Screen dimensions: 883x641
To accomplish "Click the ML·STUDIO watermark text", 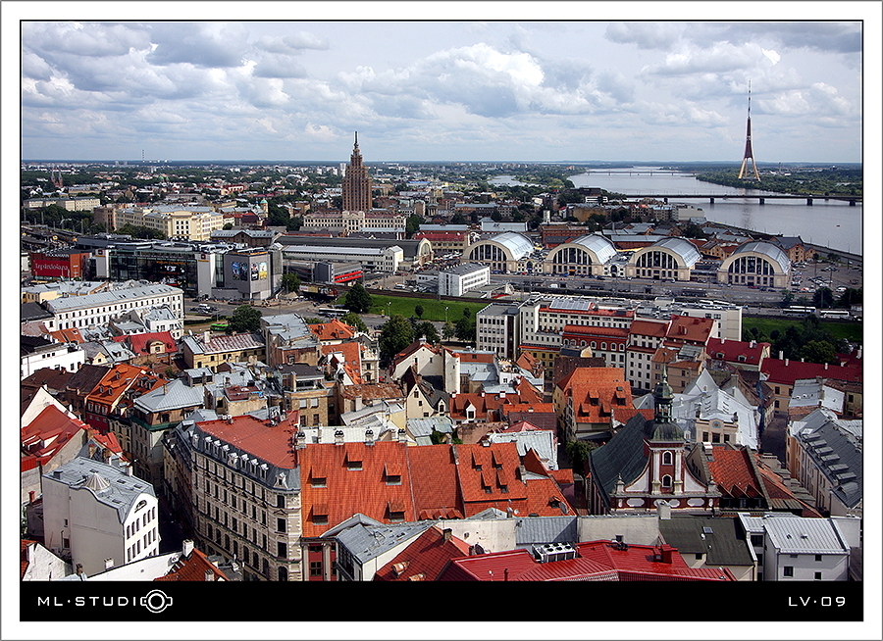I will 105,601.
